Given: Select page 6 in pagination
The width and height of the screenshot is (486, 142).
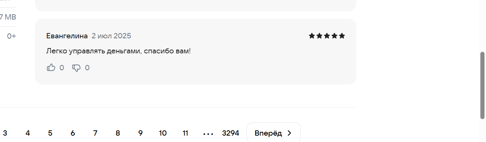Looking at the screenshot, I should click(x=73, y=133).
